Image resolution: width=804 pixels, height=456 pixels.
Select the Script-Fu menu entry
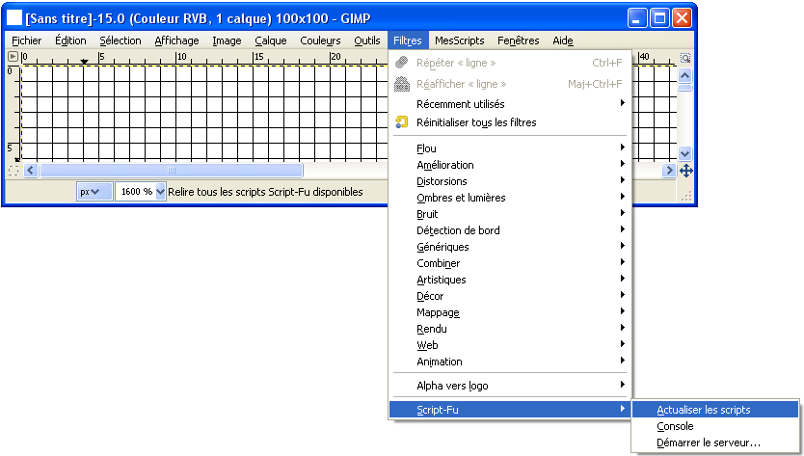509,410
